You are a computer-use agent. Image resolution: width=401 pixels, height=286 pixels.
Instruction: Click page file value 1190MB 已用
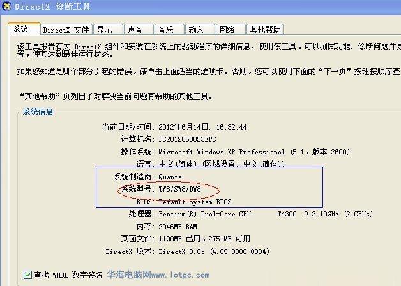[179, 239]
